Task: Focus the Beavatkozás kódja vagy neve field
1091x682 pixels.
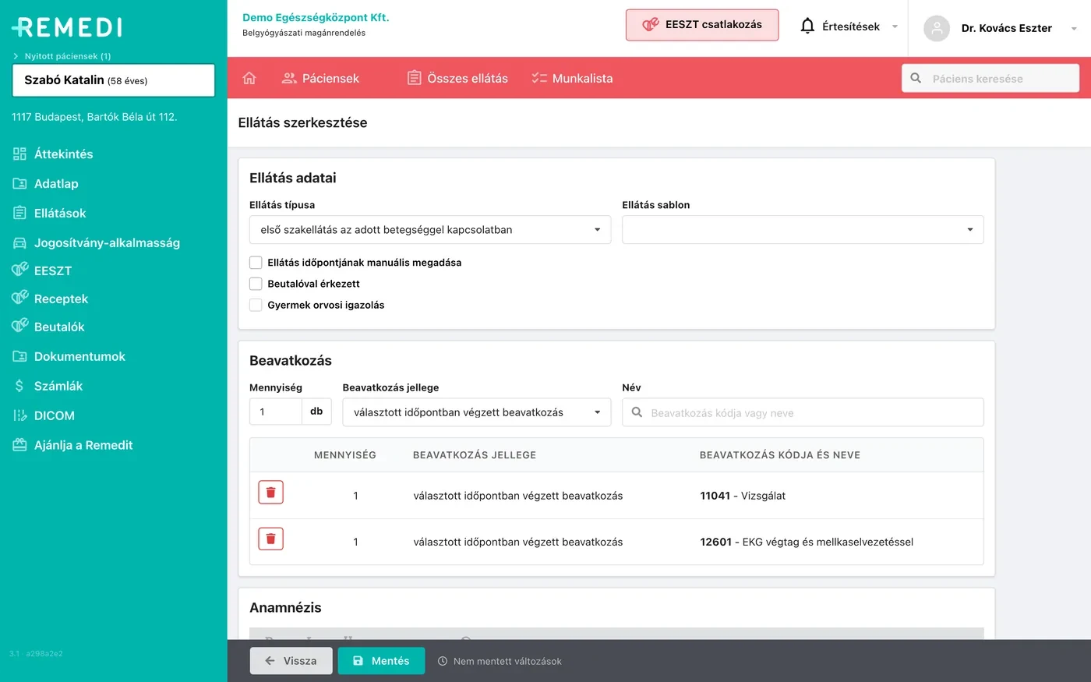Action: coord(803,412)
